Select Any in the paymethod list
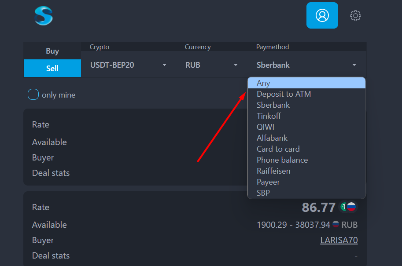This screenshot has width=402, height=266. 306,83
